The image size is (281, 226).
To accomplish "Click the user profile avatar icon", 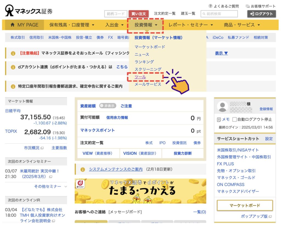I will [x=222, y=107].
